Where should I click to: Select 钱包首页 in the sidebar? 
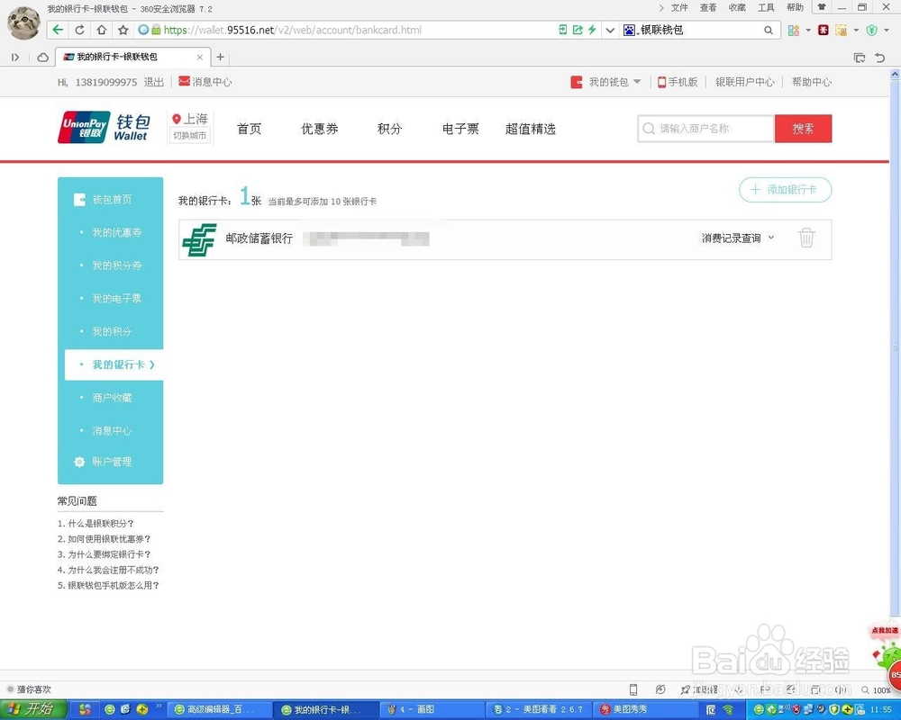click(x=110, y=199)
